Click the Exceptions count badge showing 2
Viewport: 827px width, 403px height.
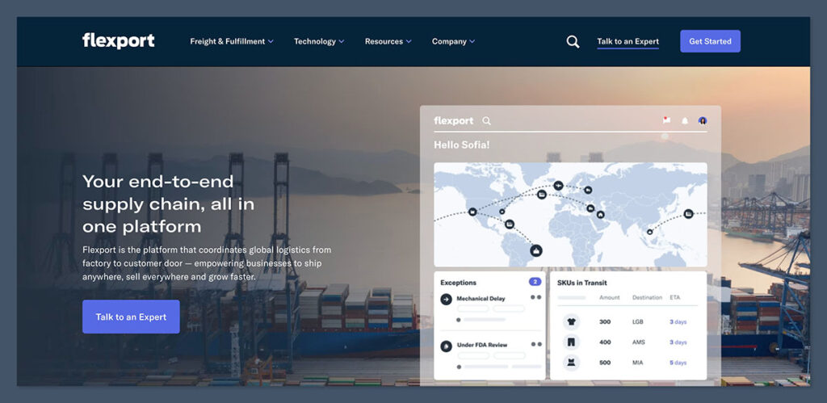pyautogui.click(x=535, y=282)
